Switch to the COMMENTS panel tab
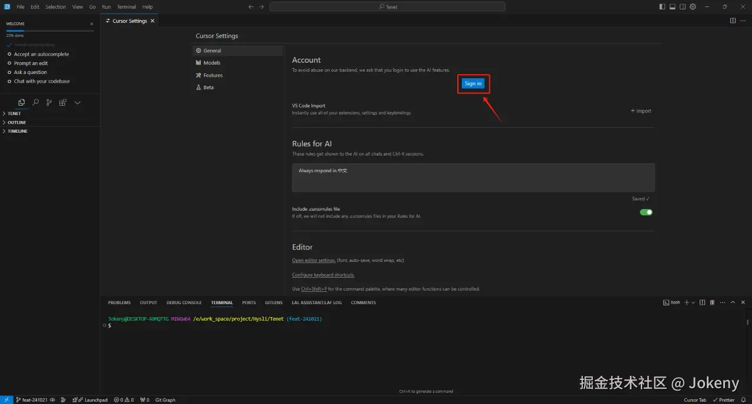The width and height of the screenshot is (752, 404). [x=363, y=303]
